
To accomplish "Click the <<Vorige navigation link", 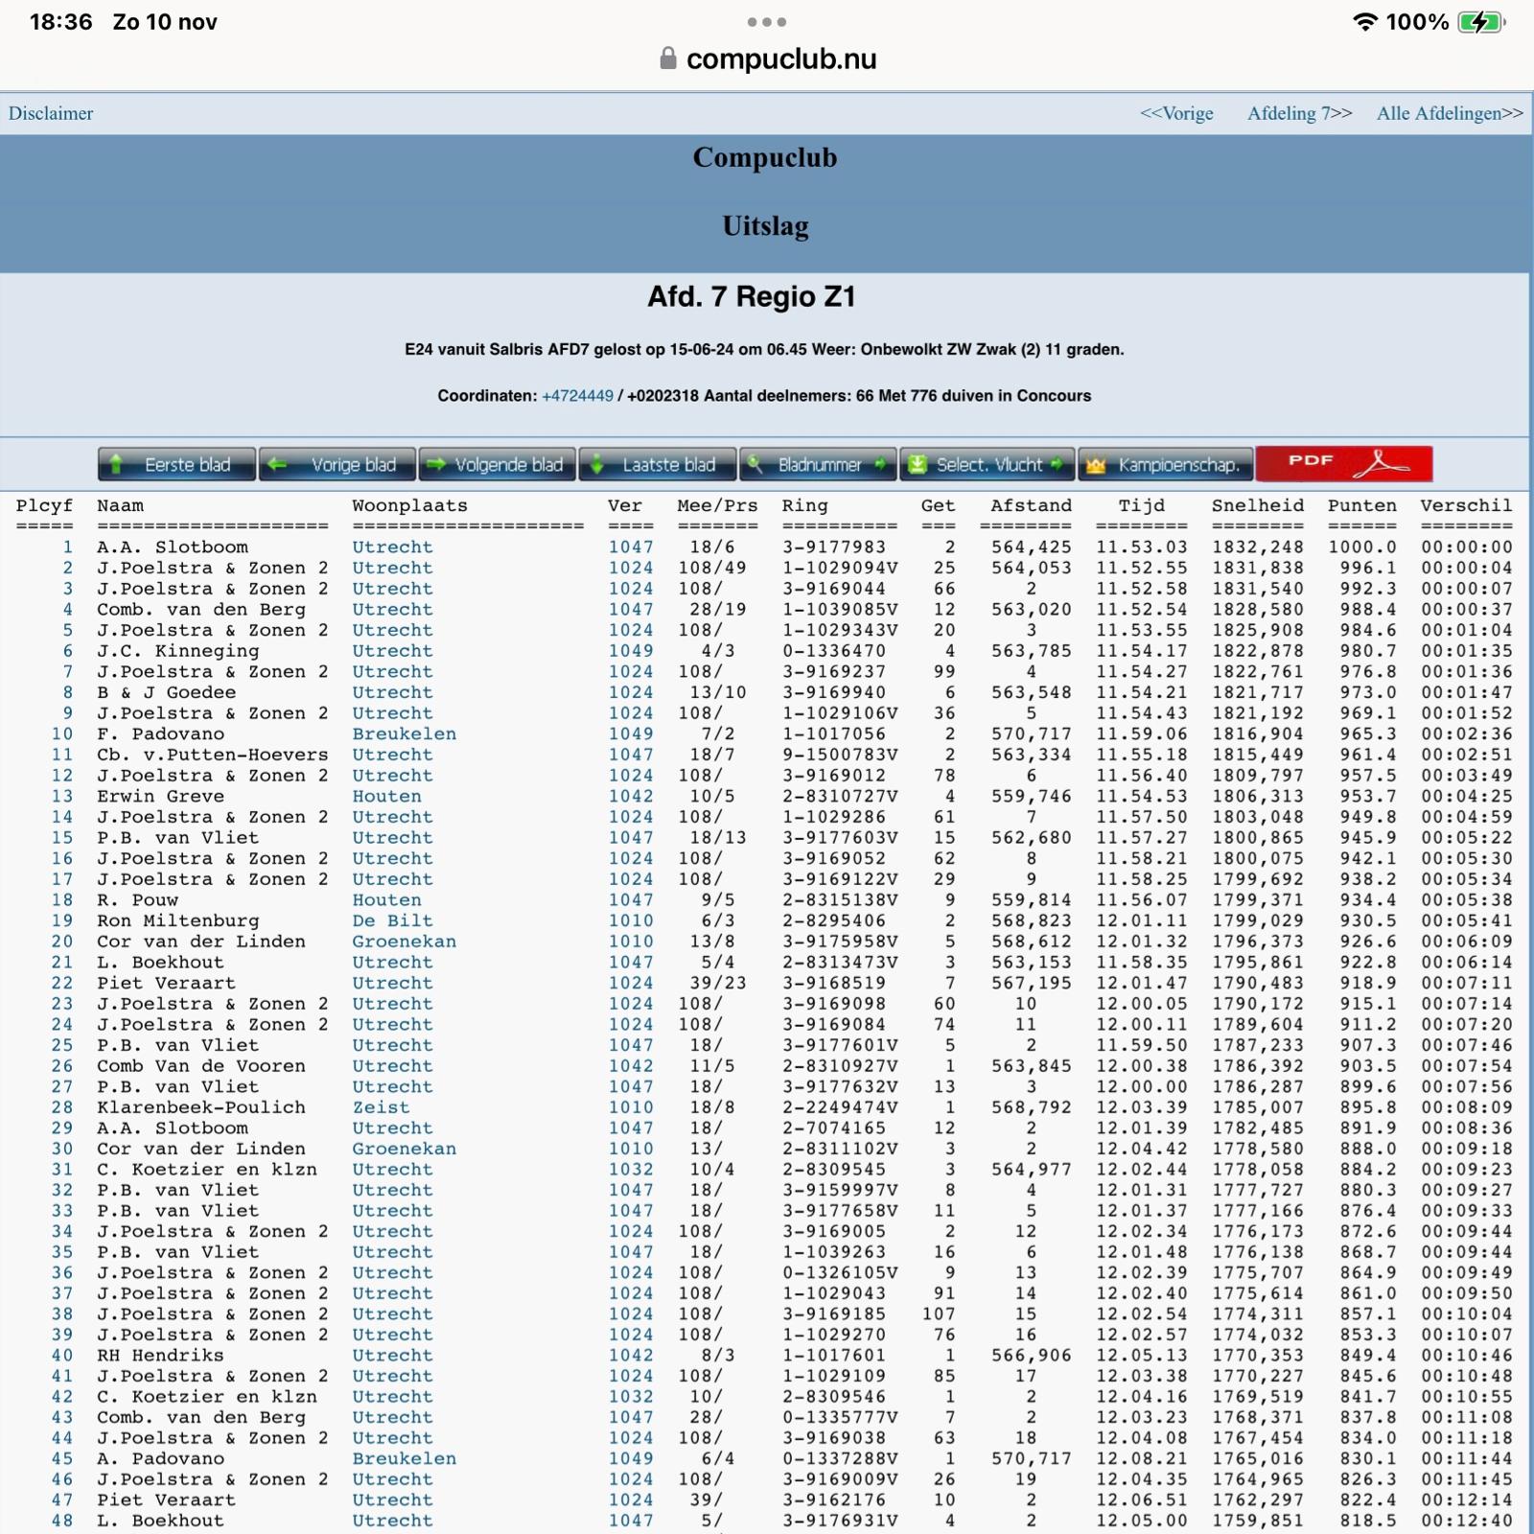I will pos(1176,113).
